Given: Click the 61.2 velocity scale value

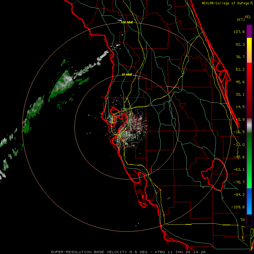Looking at the screenshot, I should [240, 69].
